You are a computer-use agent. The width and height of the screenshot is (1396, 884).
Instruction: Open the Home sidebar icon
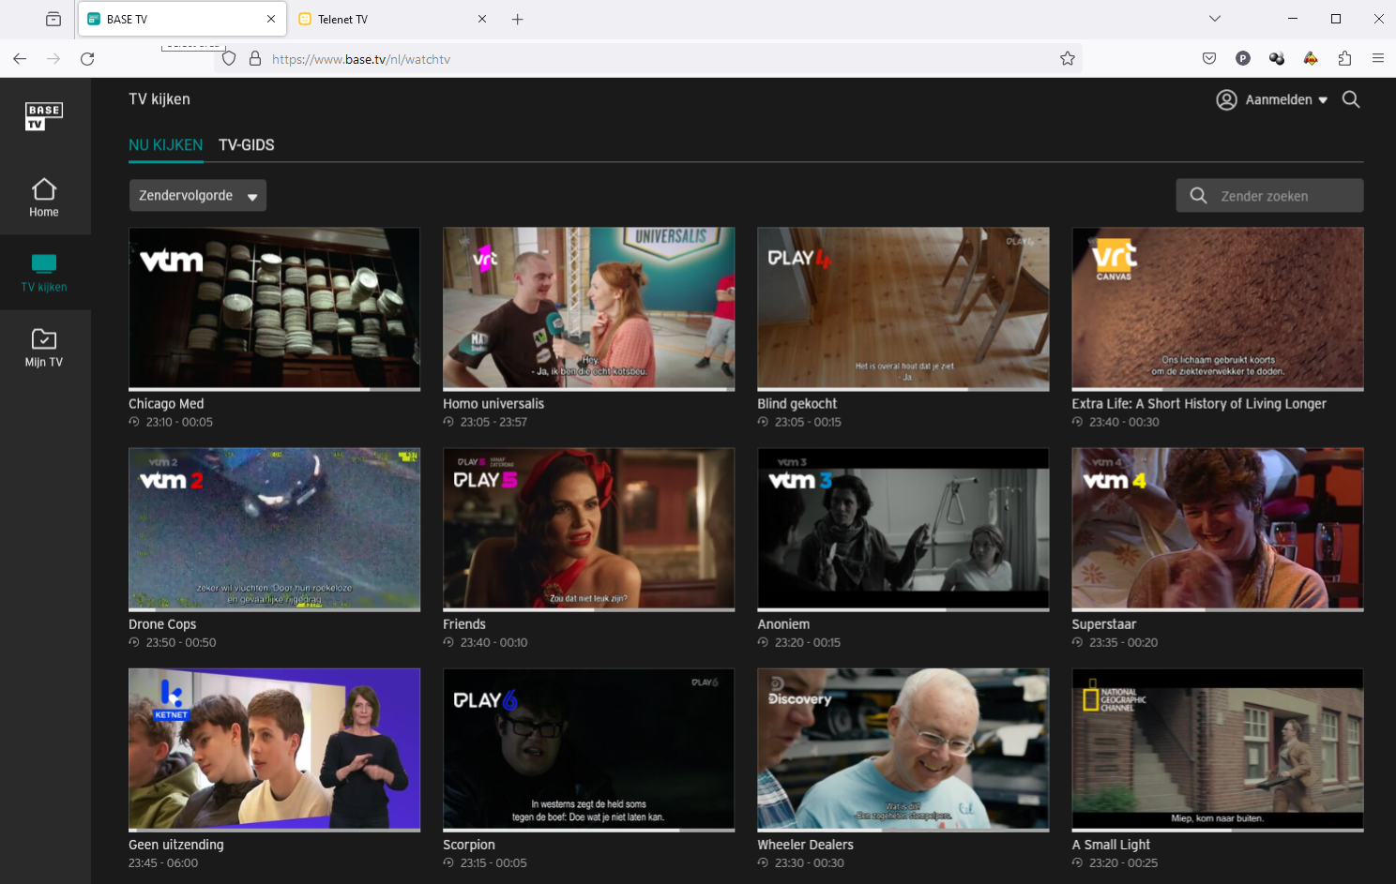(x=44, y=190)
